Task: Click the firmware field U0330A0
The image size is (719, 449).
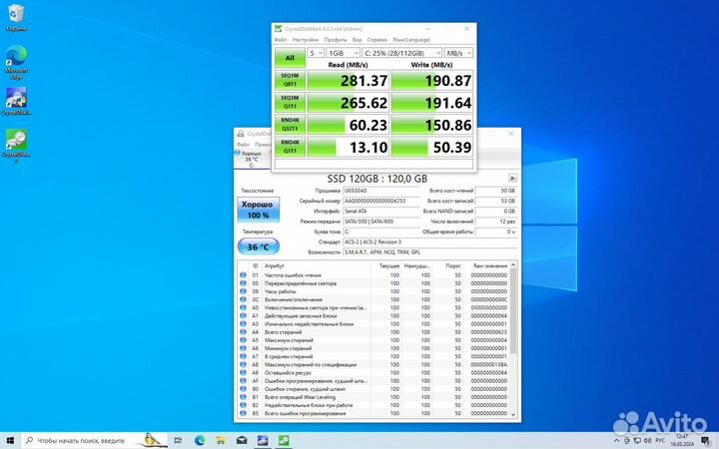Action: coord(381,191)
